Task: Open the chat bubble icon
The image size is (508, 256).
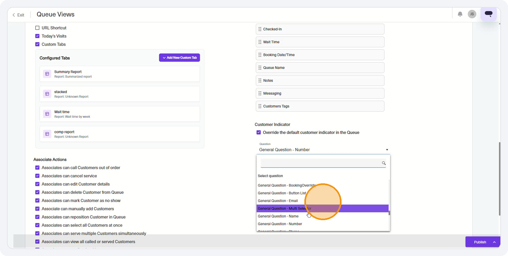Action: 489,14
